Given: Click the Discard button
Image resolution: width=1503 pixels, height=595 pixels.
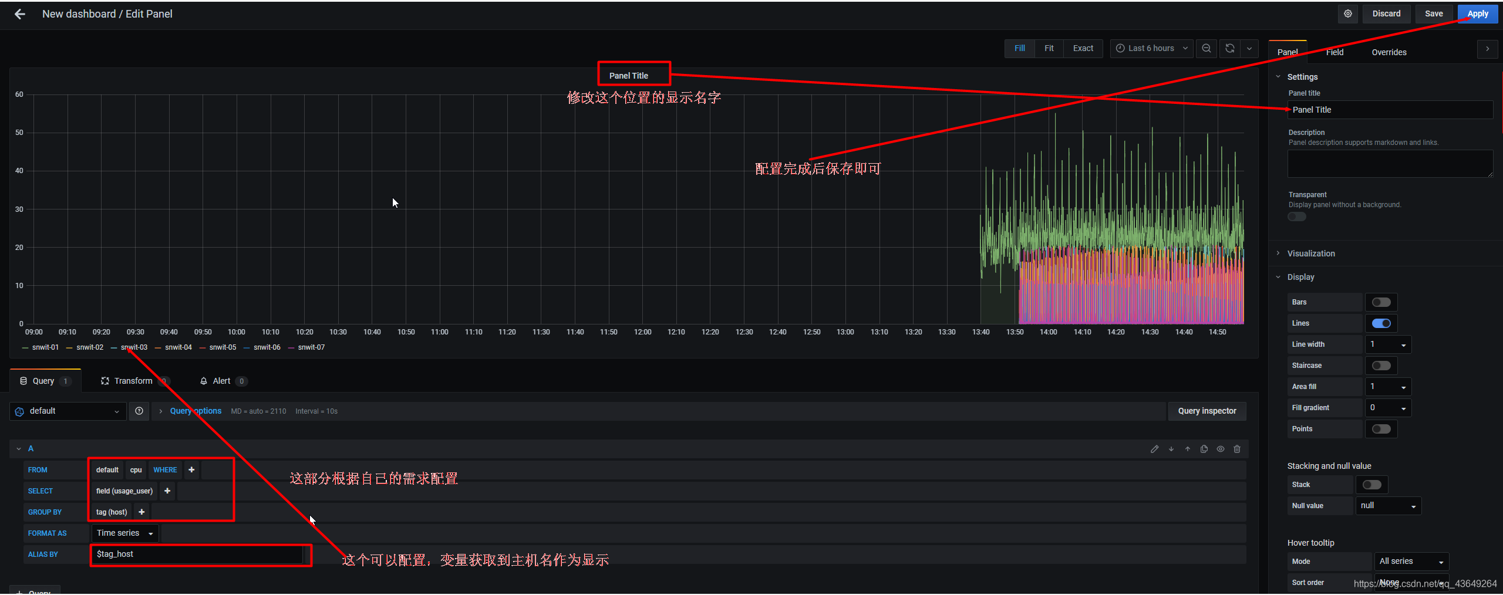Looking at the screenshot, I should (1386, 13).
